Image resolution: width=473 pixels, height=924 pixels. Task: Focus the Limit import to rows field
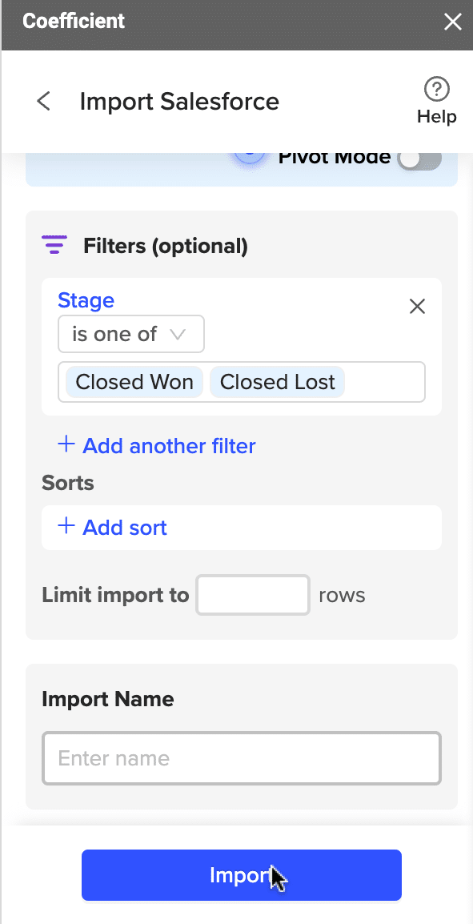(x=253, y=595)
